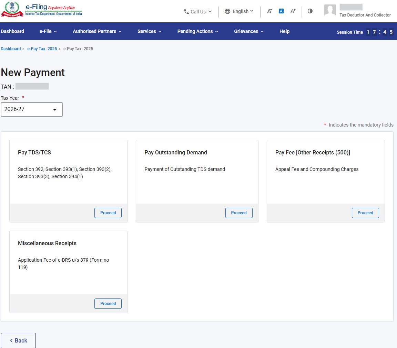397x348 pixels.
Task: Increase font size with the larger A icon
Action: coord(293,11)
